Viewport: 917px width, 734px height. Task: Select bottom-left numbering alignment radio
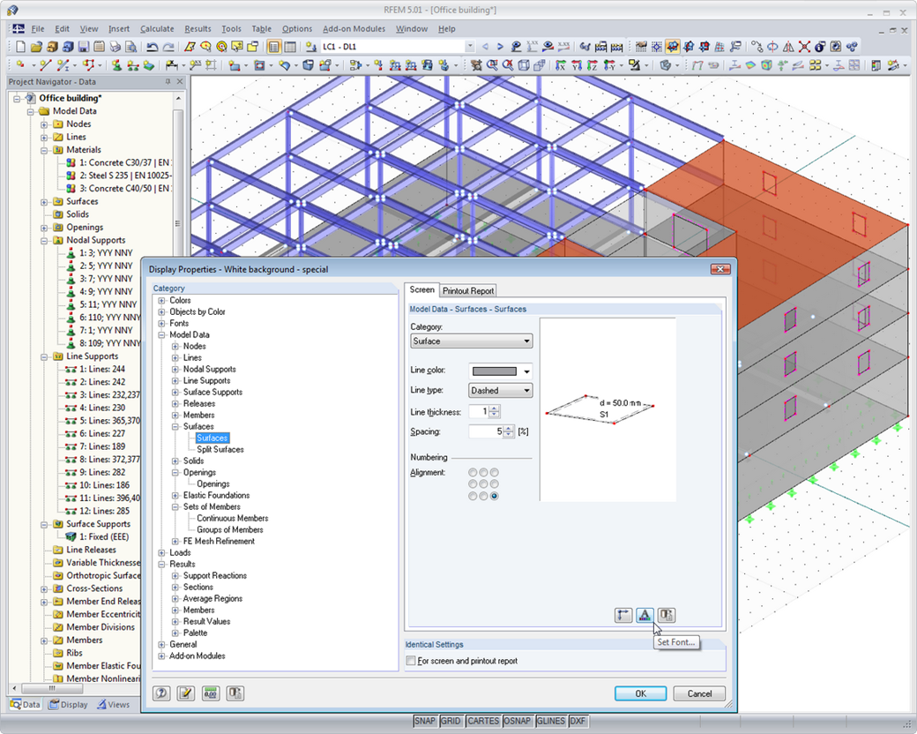473,496
